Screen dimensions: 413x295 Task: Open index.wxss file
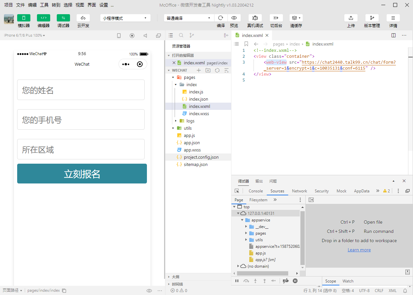(x=198, y=114)
